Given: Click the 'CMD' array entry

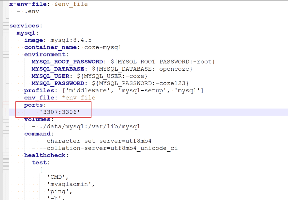Looking at the screenshot, I should 56,177.
